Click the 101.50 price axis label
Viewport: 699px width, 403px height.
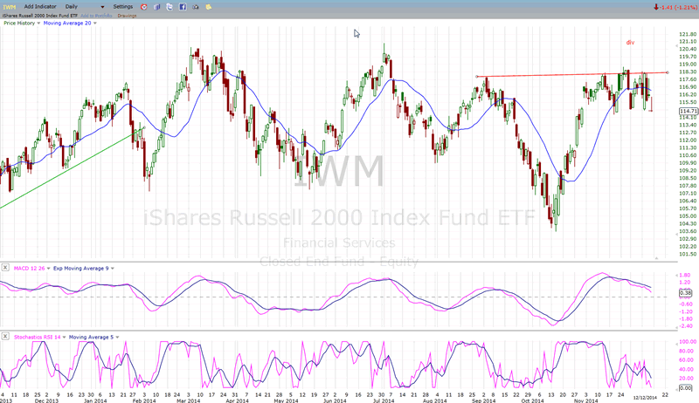coord(688,255)
